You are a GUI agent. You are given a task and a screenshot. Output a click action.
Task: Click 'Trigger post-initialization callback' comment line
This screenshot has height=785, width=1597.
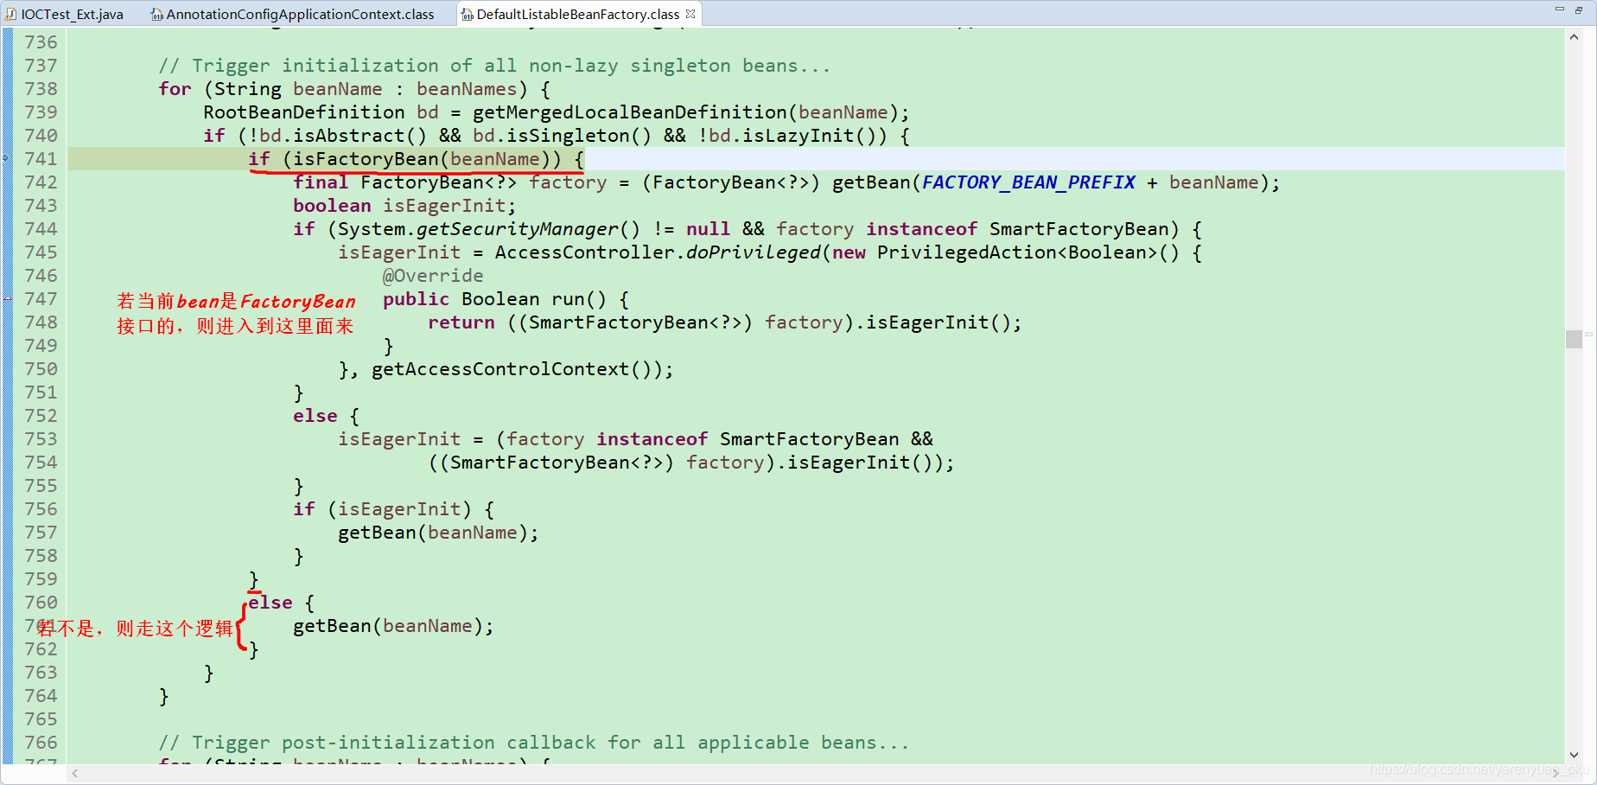coord(534,743)
